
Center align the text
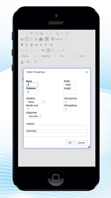pos(53,50)
